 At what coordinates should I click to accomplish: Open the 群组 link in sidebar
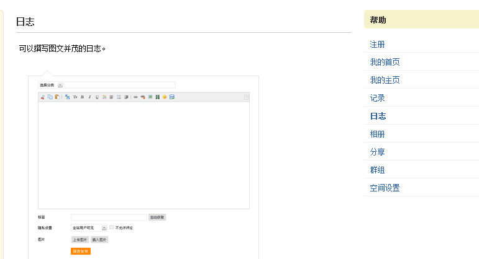pyautogui.click(x=377, y=170)
